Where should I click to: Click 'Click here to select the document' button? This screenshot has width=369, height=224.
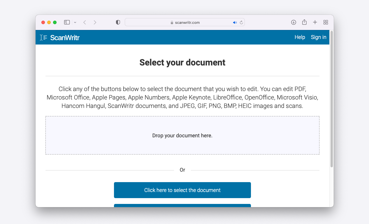[182, 190]
